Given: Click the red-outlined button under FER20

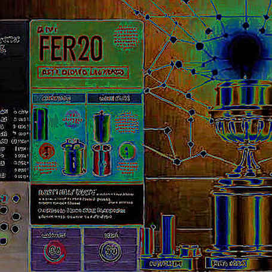Looking at the screenshot, I should pyautogui.click(x=83, y=72).
